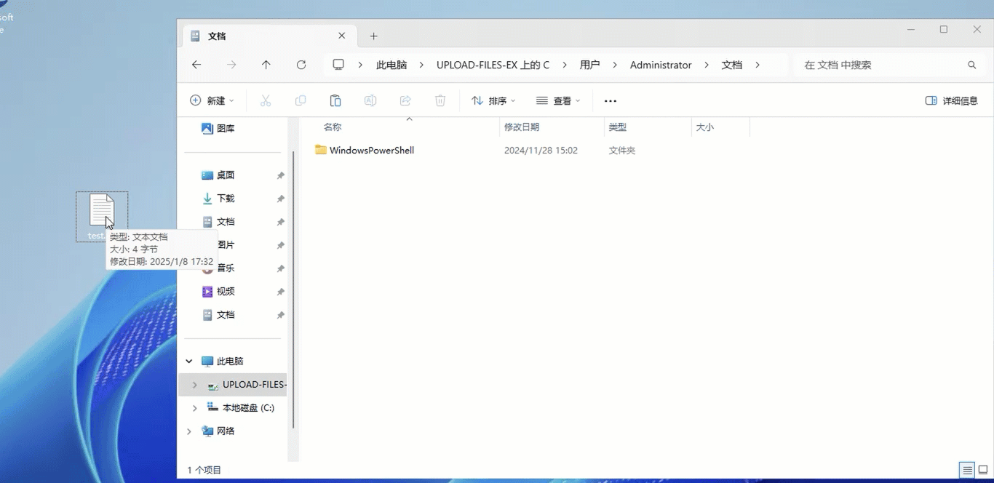
Task: Open the more options ellipsis menu
Action: click(x=611, y=101)
